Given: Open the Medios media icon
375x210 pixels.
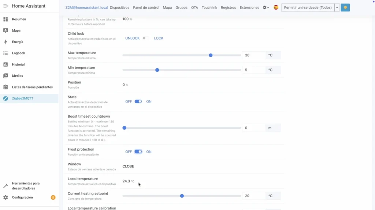Looking at the screenshot, I should point(5,76).
